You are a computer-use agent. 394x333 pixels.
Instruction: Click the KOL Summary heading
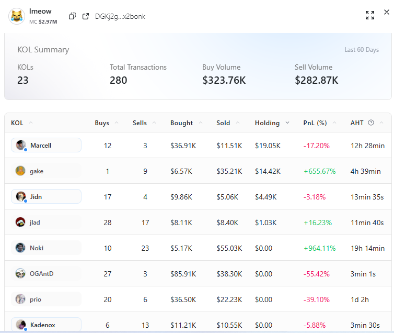pyautogui.click(x=43, y=50)
